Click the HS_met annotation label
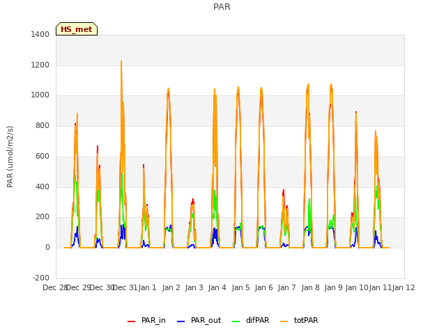Viewport: 446px width, 334px height. click(x=77, y=29)
